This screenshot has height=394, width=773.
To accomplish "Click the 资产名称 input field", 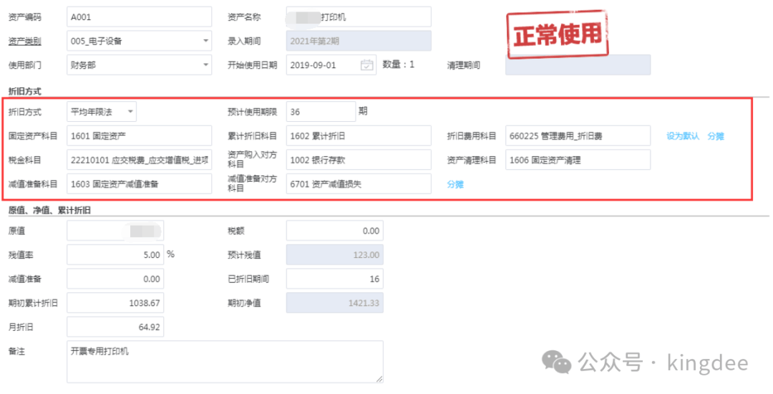I will pyautogui.click(x=359, y=16).
